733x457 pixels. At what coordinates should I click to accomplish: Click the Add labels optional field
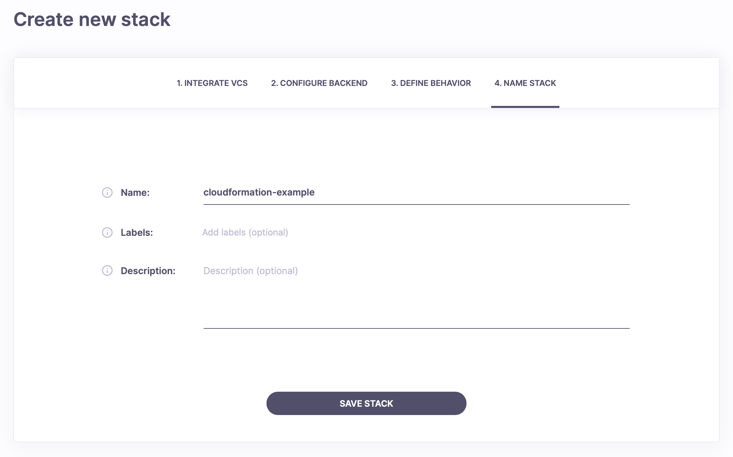point(300,232)
